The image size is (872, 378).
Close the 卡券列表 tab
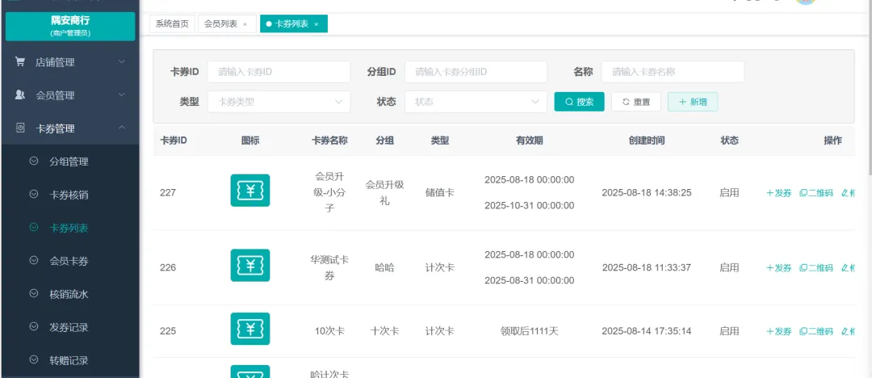click(x=317, y=24)
